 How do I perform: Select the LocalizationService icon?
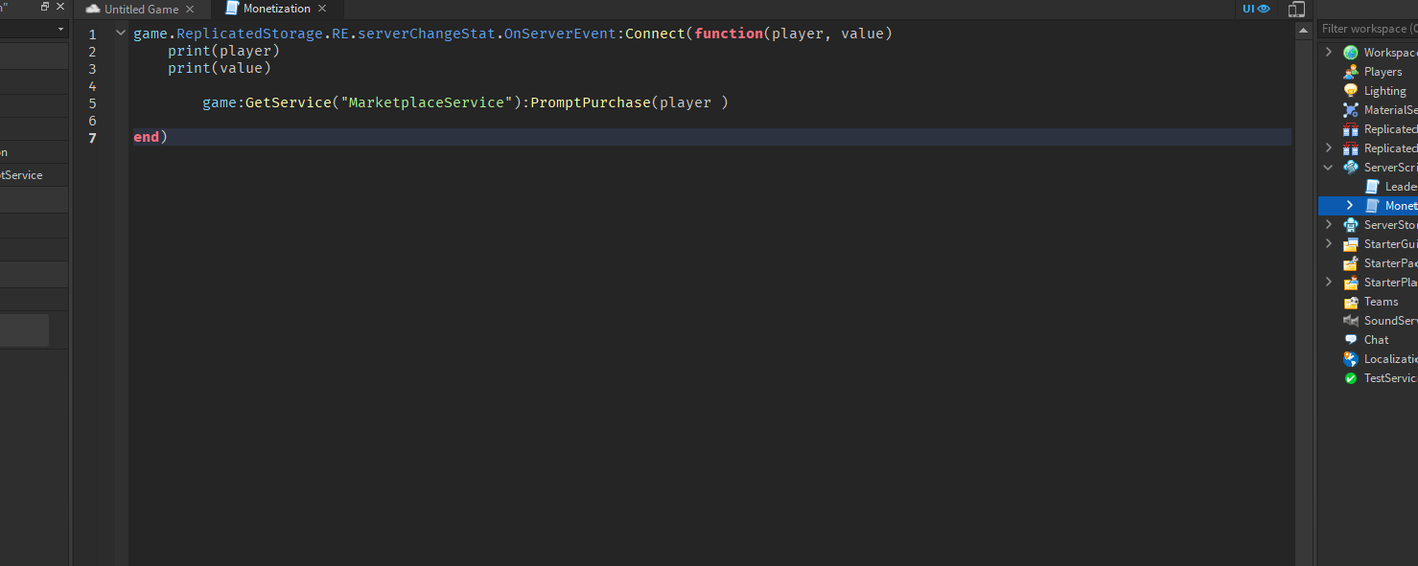click(x=1351, y=358)
